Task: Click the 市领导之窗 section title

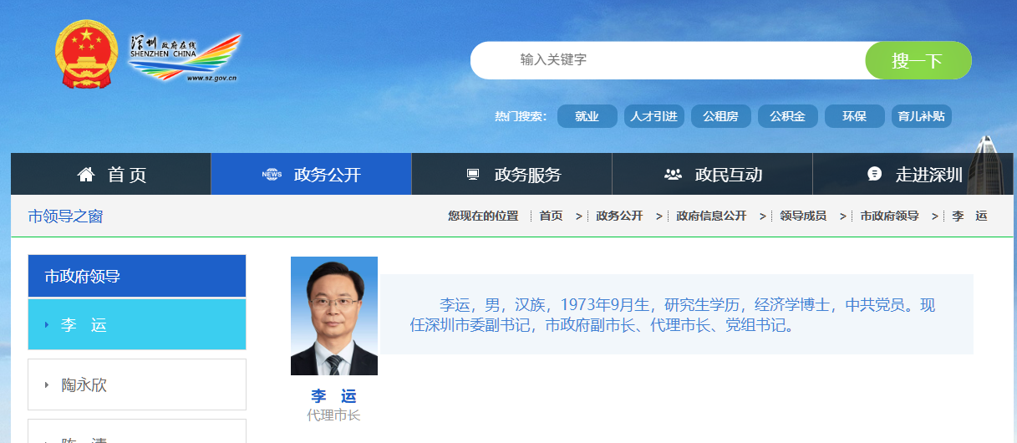Action: (65, 216)
